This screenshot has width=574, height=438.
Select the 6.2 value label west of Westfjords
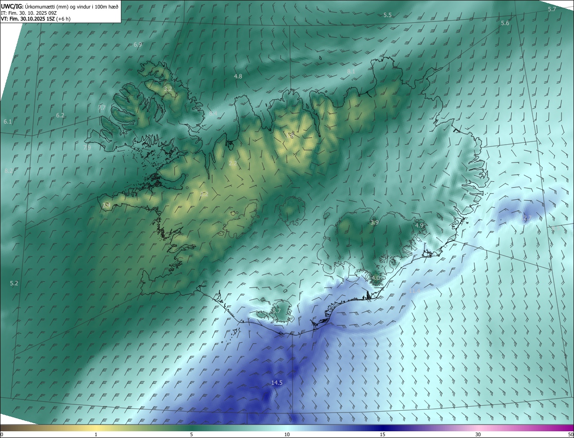click(x=60, y=115)
